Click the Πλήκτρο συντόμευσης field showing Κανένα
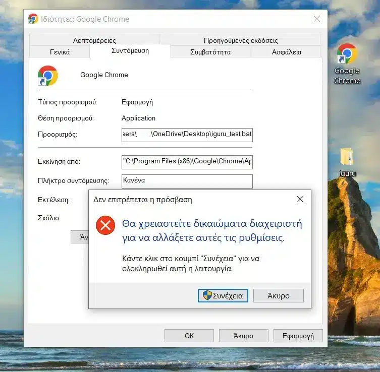The width and height of the screenshot is (380, 372). pos(187,181)
